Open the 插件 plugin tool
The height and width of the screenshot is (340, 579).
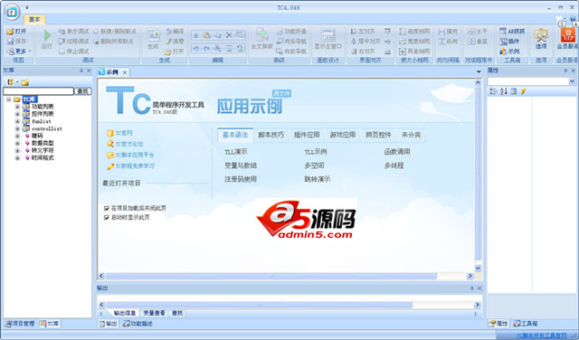coord(508,42)
